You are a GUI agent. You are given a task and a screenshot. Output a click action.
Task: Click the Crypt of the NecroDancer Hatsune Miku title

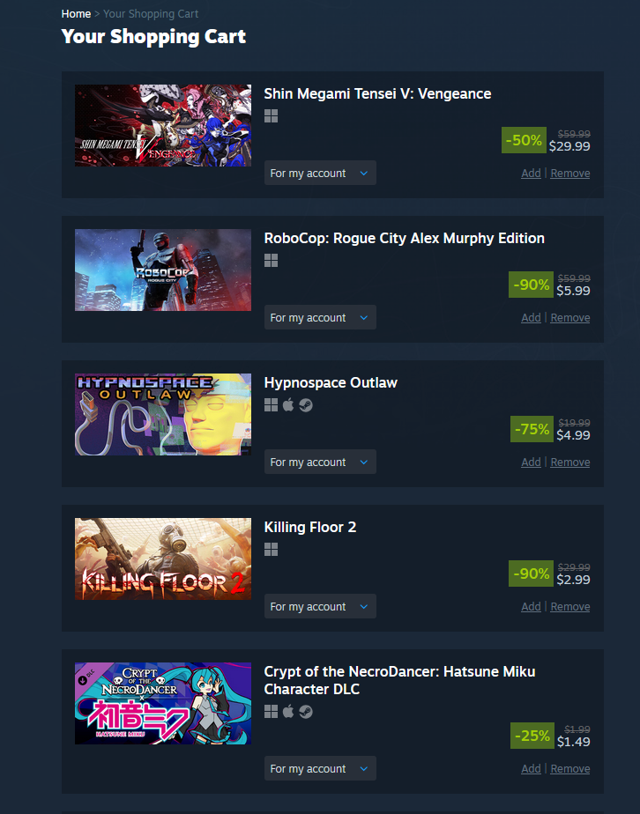point(399,680)
